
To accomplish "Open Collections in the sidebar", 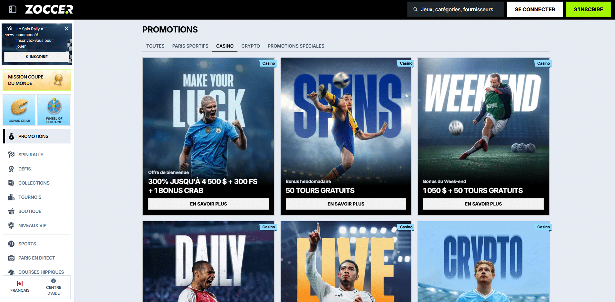I will (x=34, y=183).
